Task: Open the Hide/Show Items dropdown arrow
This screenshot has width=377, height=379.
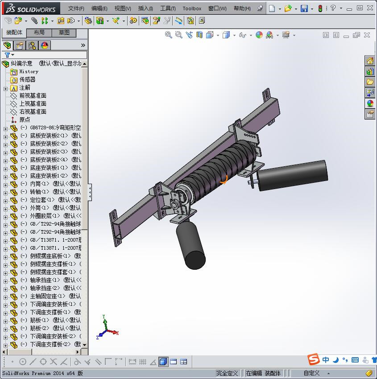Action: pyautogui.click(x=251, y=35)
